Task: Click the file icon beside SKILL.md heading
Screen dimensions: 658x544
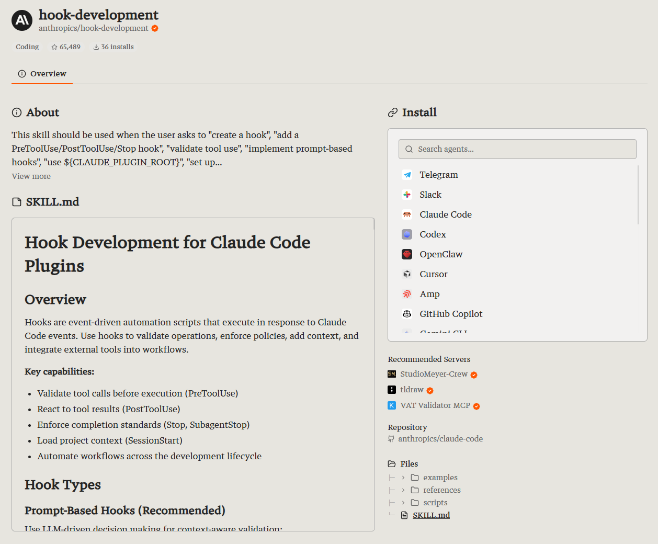Action: [17, 202]
